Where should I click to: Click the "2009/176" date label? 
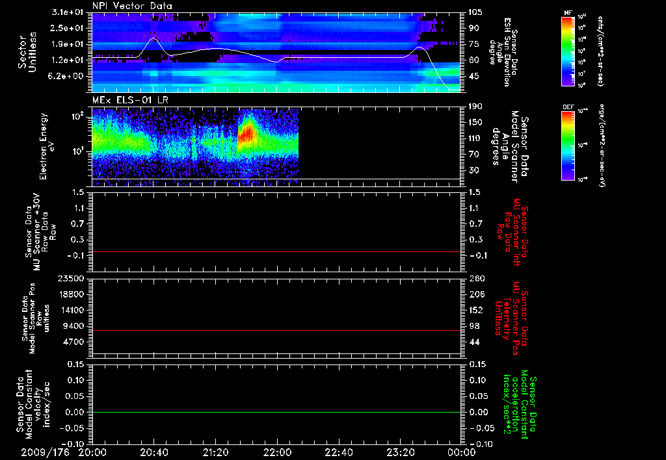(46, 452)
